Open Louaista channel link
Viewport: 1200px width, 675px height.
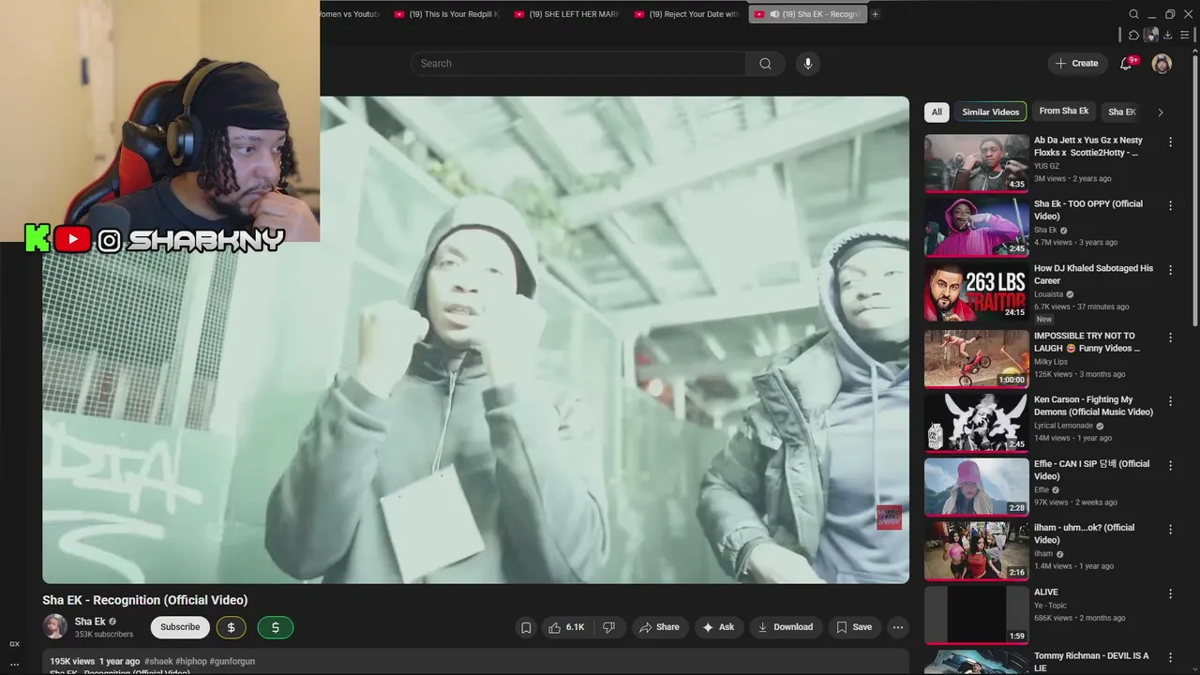(1049, 294)
